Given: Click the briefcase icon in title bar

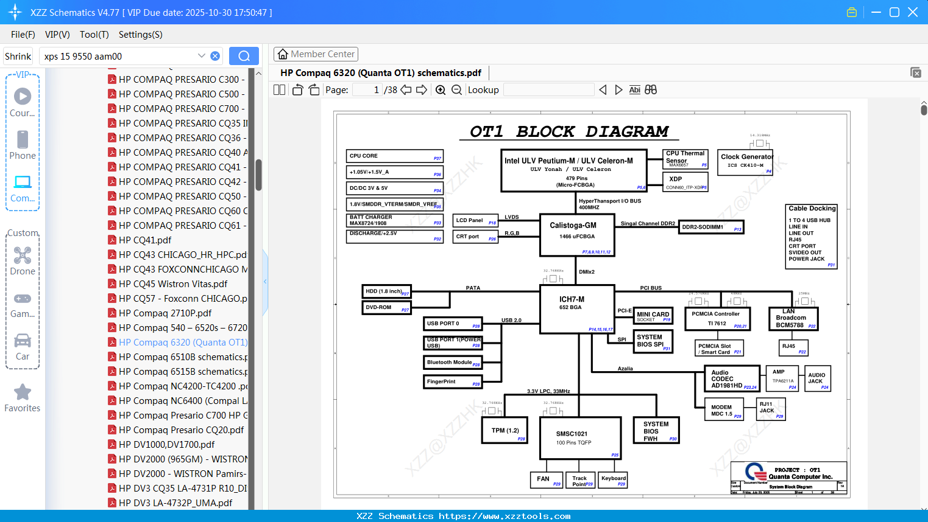Looking at the screenshot, I should tap(852, 12).
